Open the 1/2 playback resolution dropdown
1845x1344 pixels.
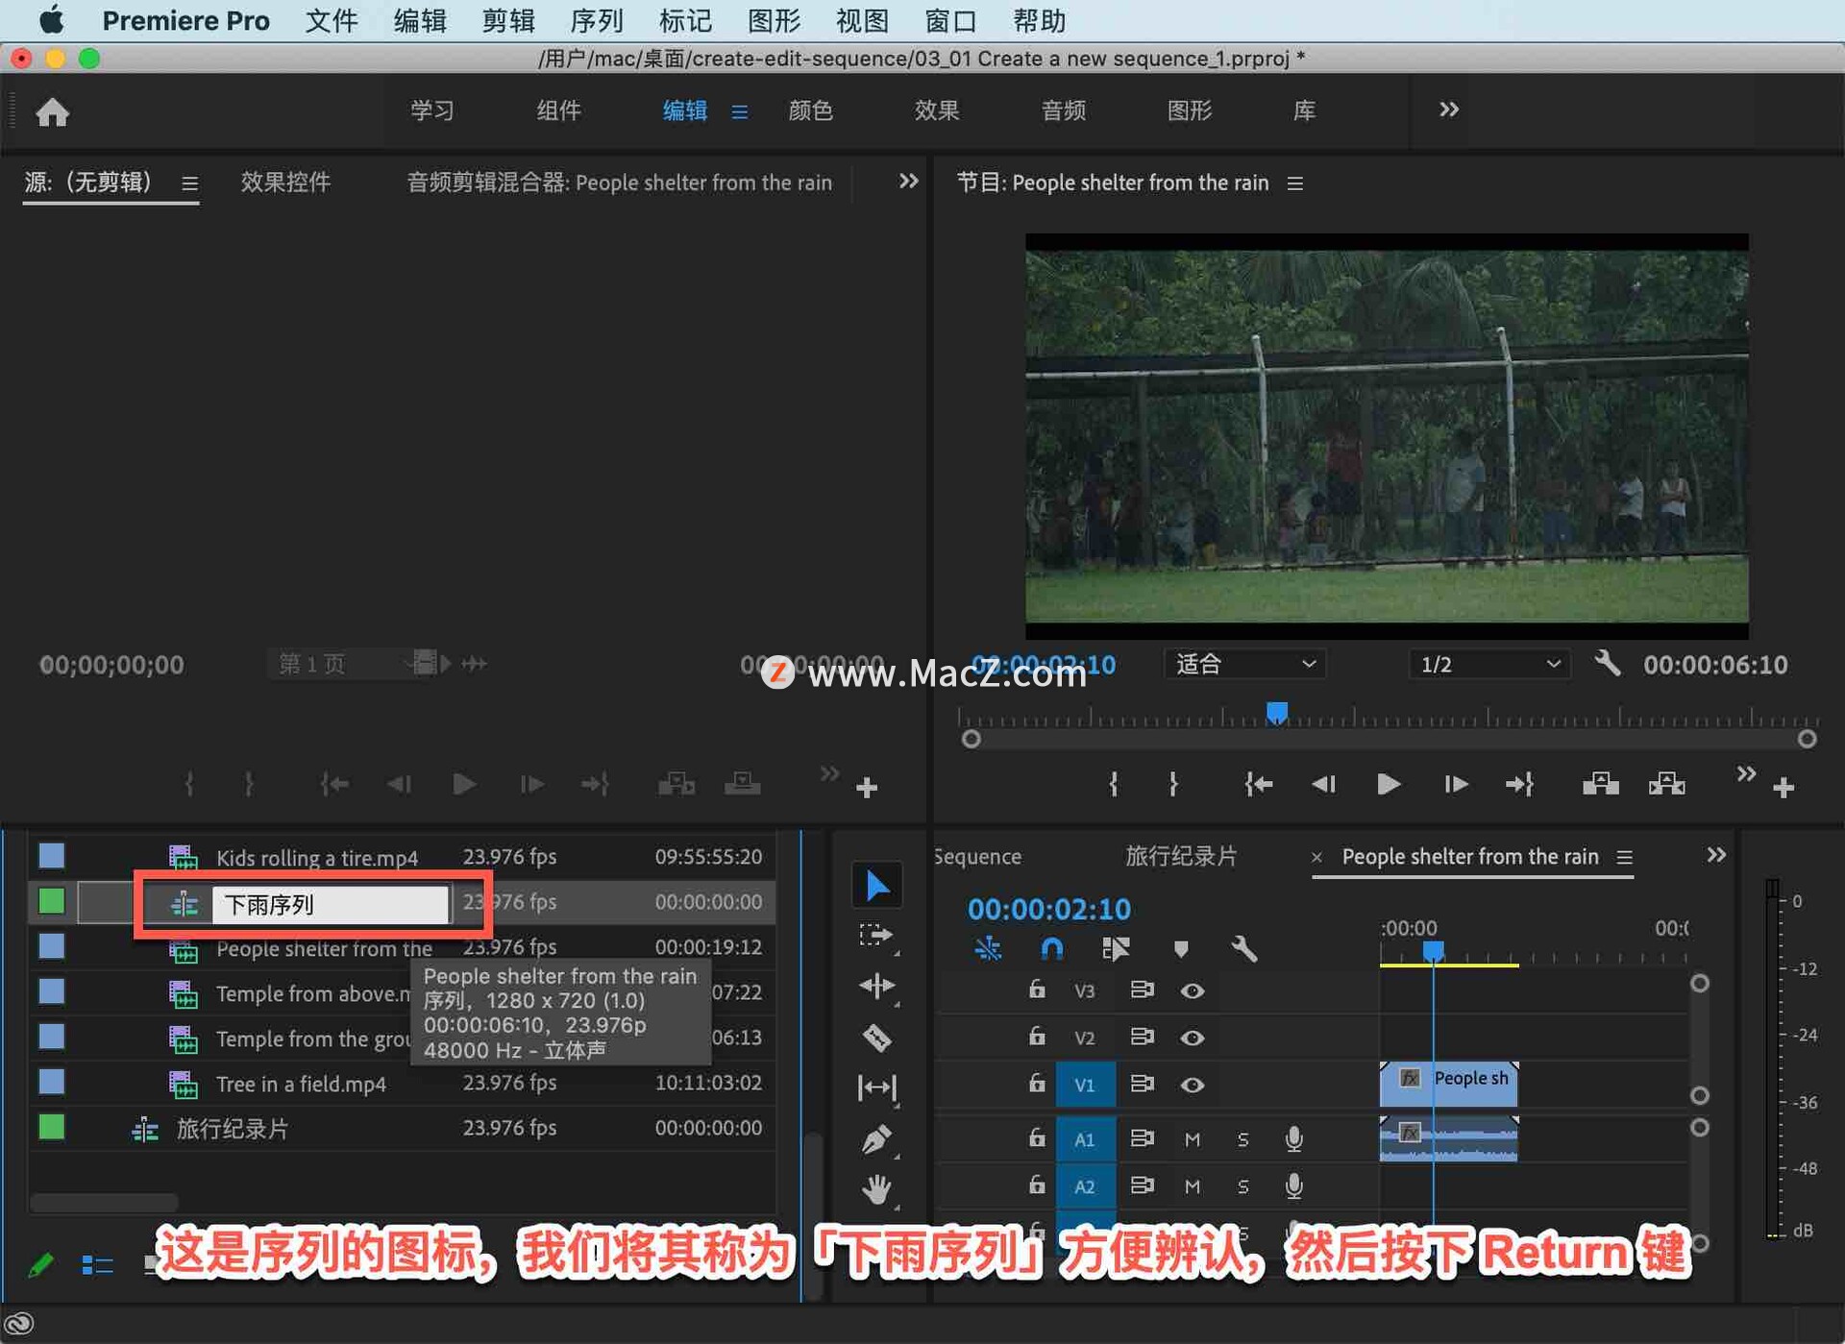click(x=1488, y=664)
